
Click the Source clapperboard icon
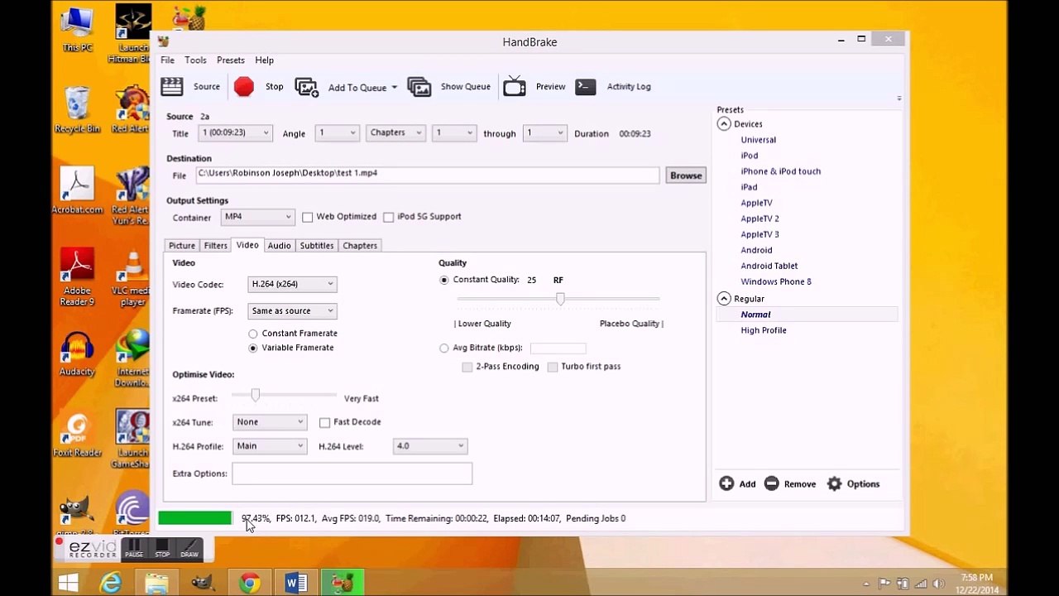click(172, 86)
